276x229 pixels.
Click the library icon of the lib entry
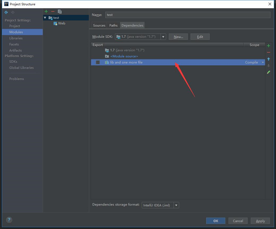coord(107,62)
